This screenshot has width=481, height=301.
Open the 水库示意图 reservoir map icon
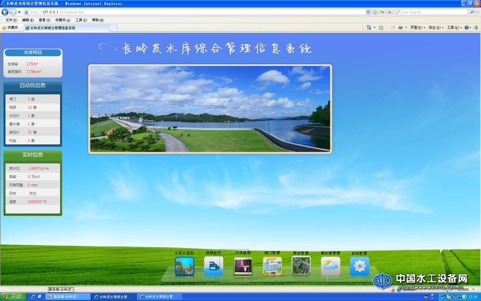click(x=184, y=266)
